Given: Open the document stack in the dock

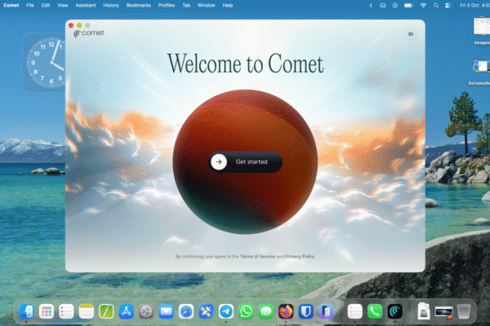Looking at the screenshot, I should pos(423,311).
